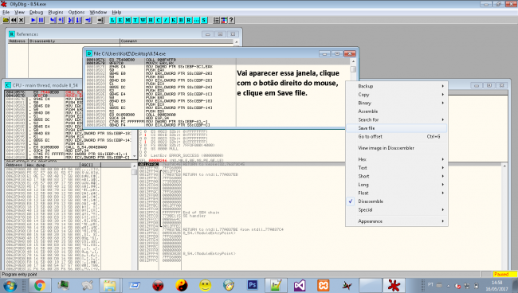Click the Help question mark icon
518x293 pixels.
click(x=232, y=20)
